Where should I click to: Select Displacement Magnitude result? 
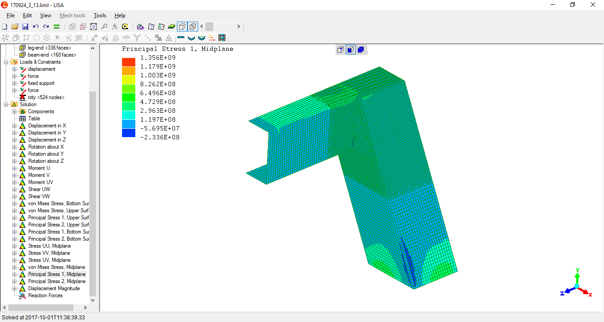(x=54, y=288)
